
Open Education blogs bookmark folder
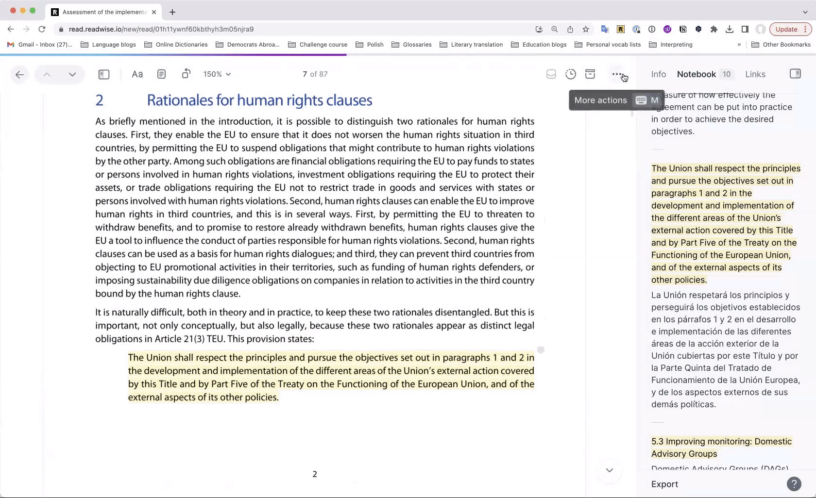click(x=539, y=44)
